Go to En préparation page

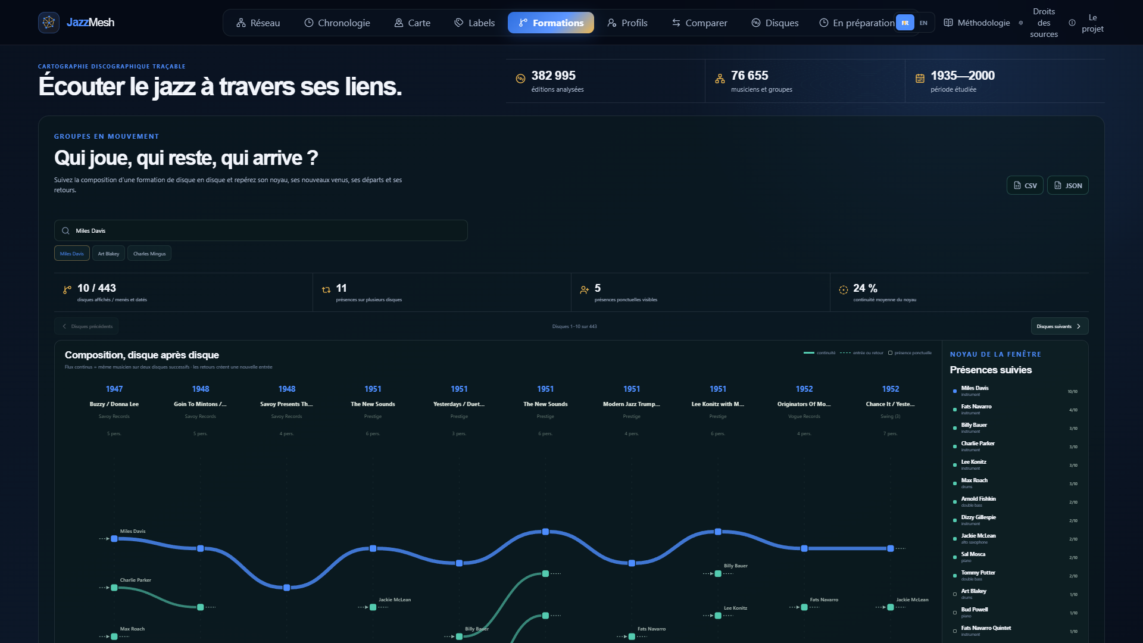(857, 23)
